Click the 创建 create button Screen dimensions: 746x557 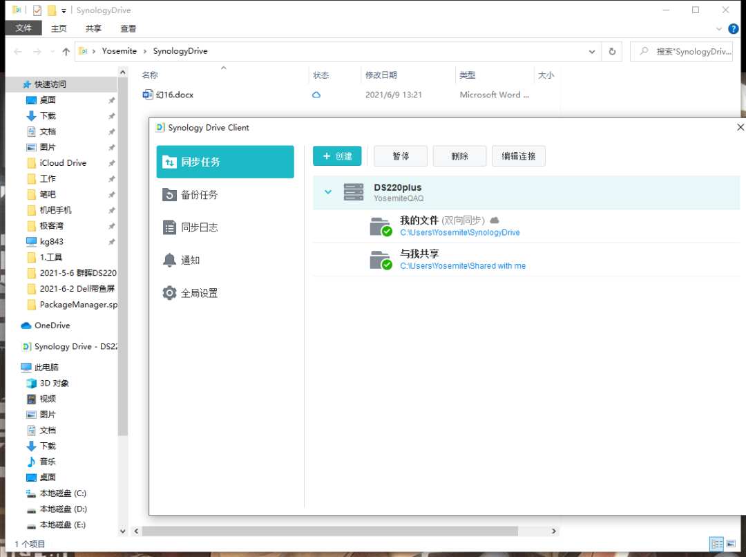[x=337, y=156]
